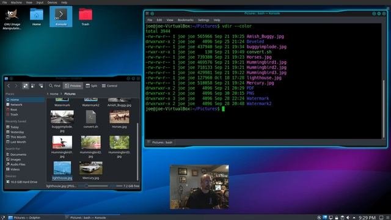391x220 pixels.
Task: Select Last Month under Recently Saved
Action: click(x=24, y=142)
